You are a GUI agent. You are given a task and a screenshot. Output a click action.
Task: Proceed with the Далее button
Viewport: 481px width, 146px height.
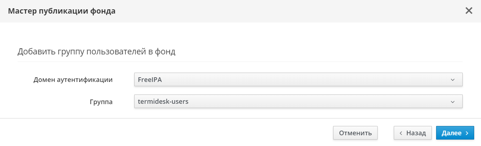coord(455,133)
